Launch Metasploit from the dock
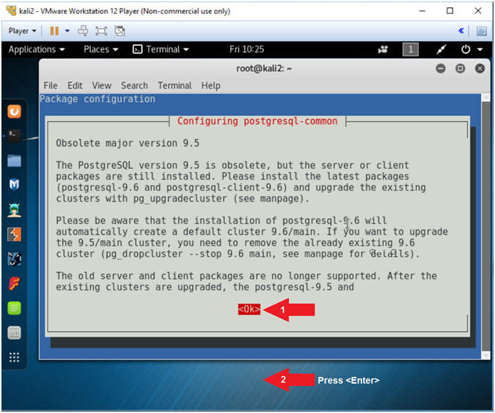Screen dimensions: 495x413 pos(14,185)
